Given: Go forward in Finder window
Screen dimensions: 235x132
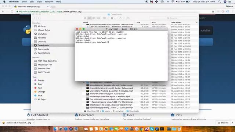Looking at the screenshot, I should [x=38, y=18].
